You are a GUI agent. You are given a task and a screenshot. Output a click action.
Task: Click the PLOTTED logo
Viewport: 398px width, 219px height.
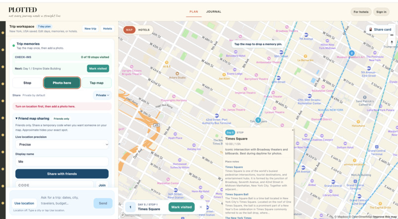coord(23,10)
